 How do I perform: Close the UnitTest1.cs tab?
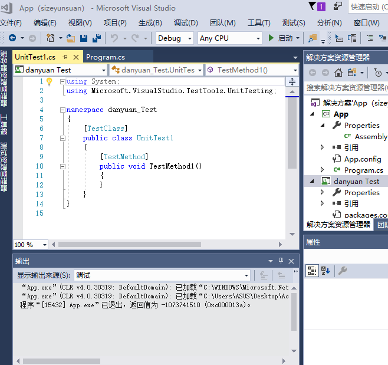[76, 57]
